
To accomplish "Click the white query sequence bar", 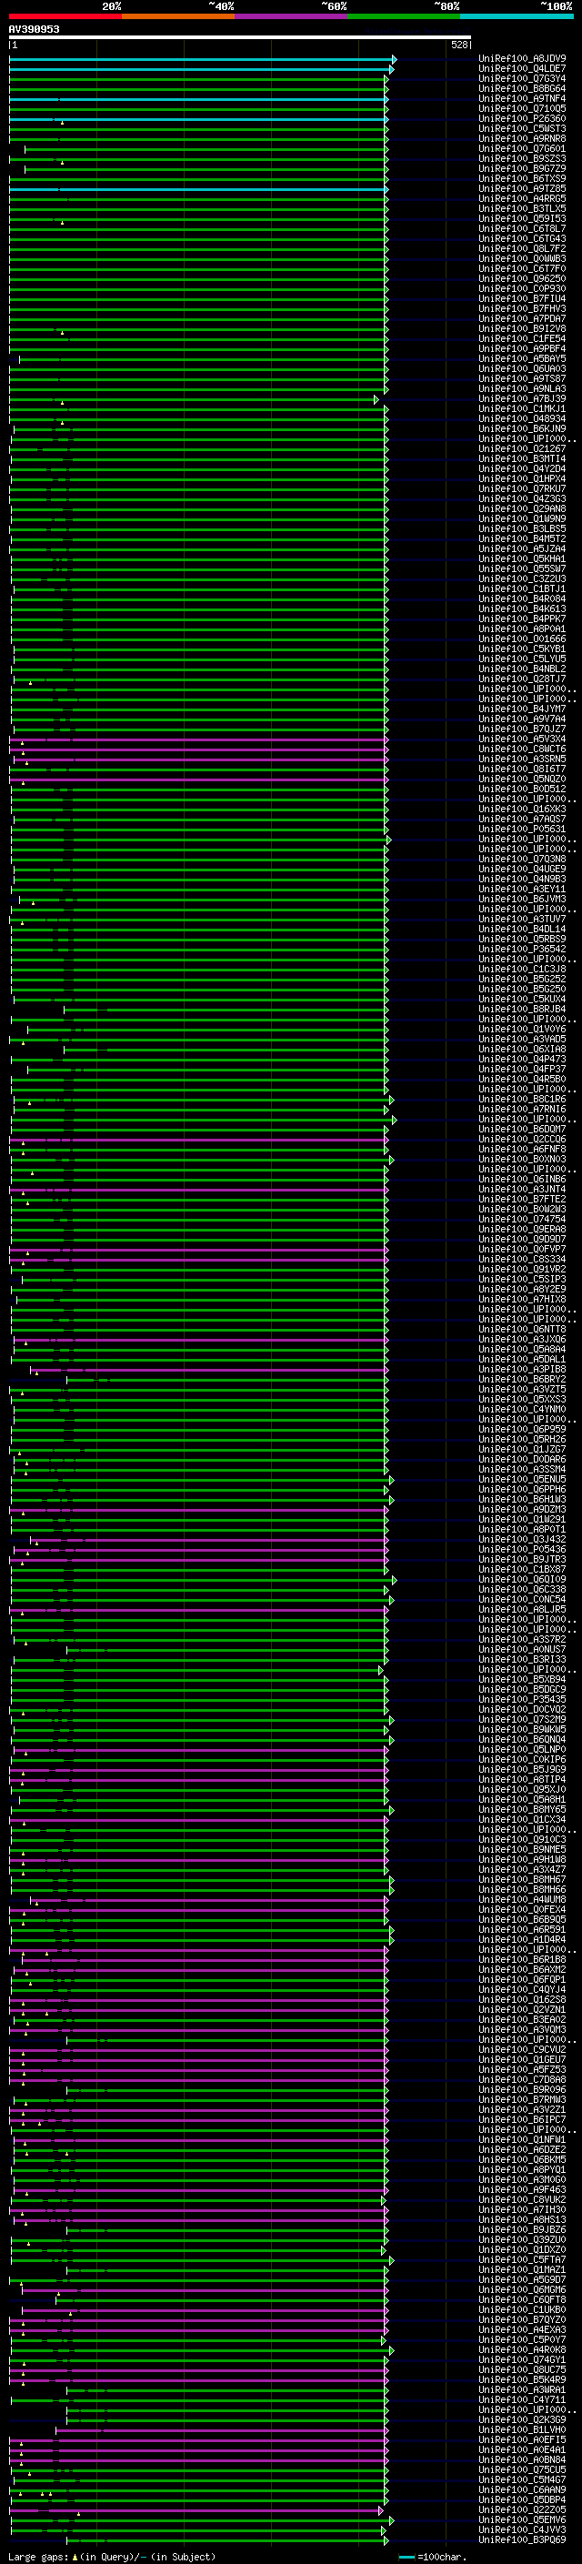I will tap(240, 36).
